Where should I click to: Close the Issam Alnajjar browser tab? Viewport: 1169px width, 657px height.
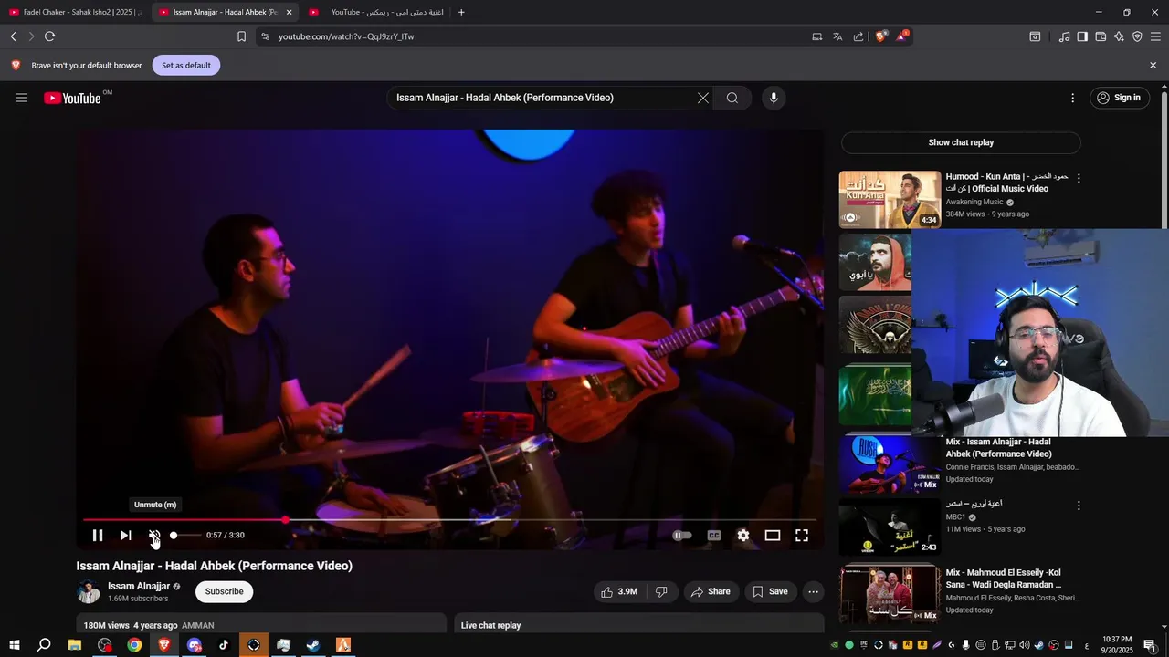point(289,12)
